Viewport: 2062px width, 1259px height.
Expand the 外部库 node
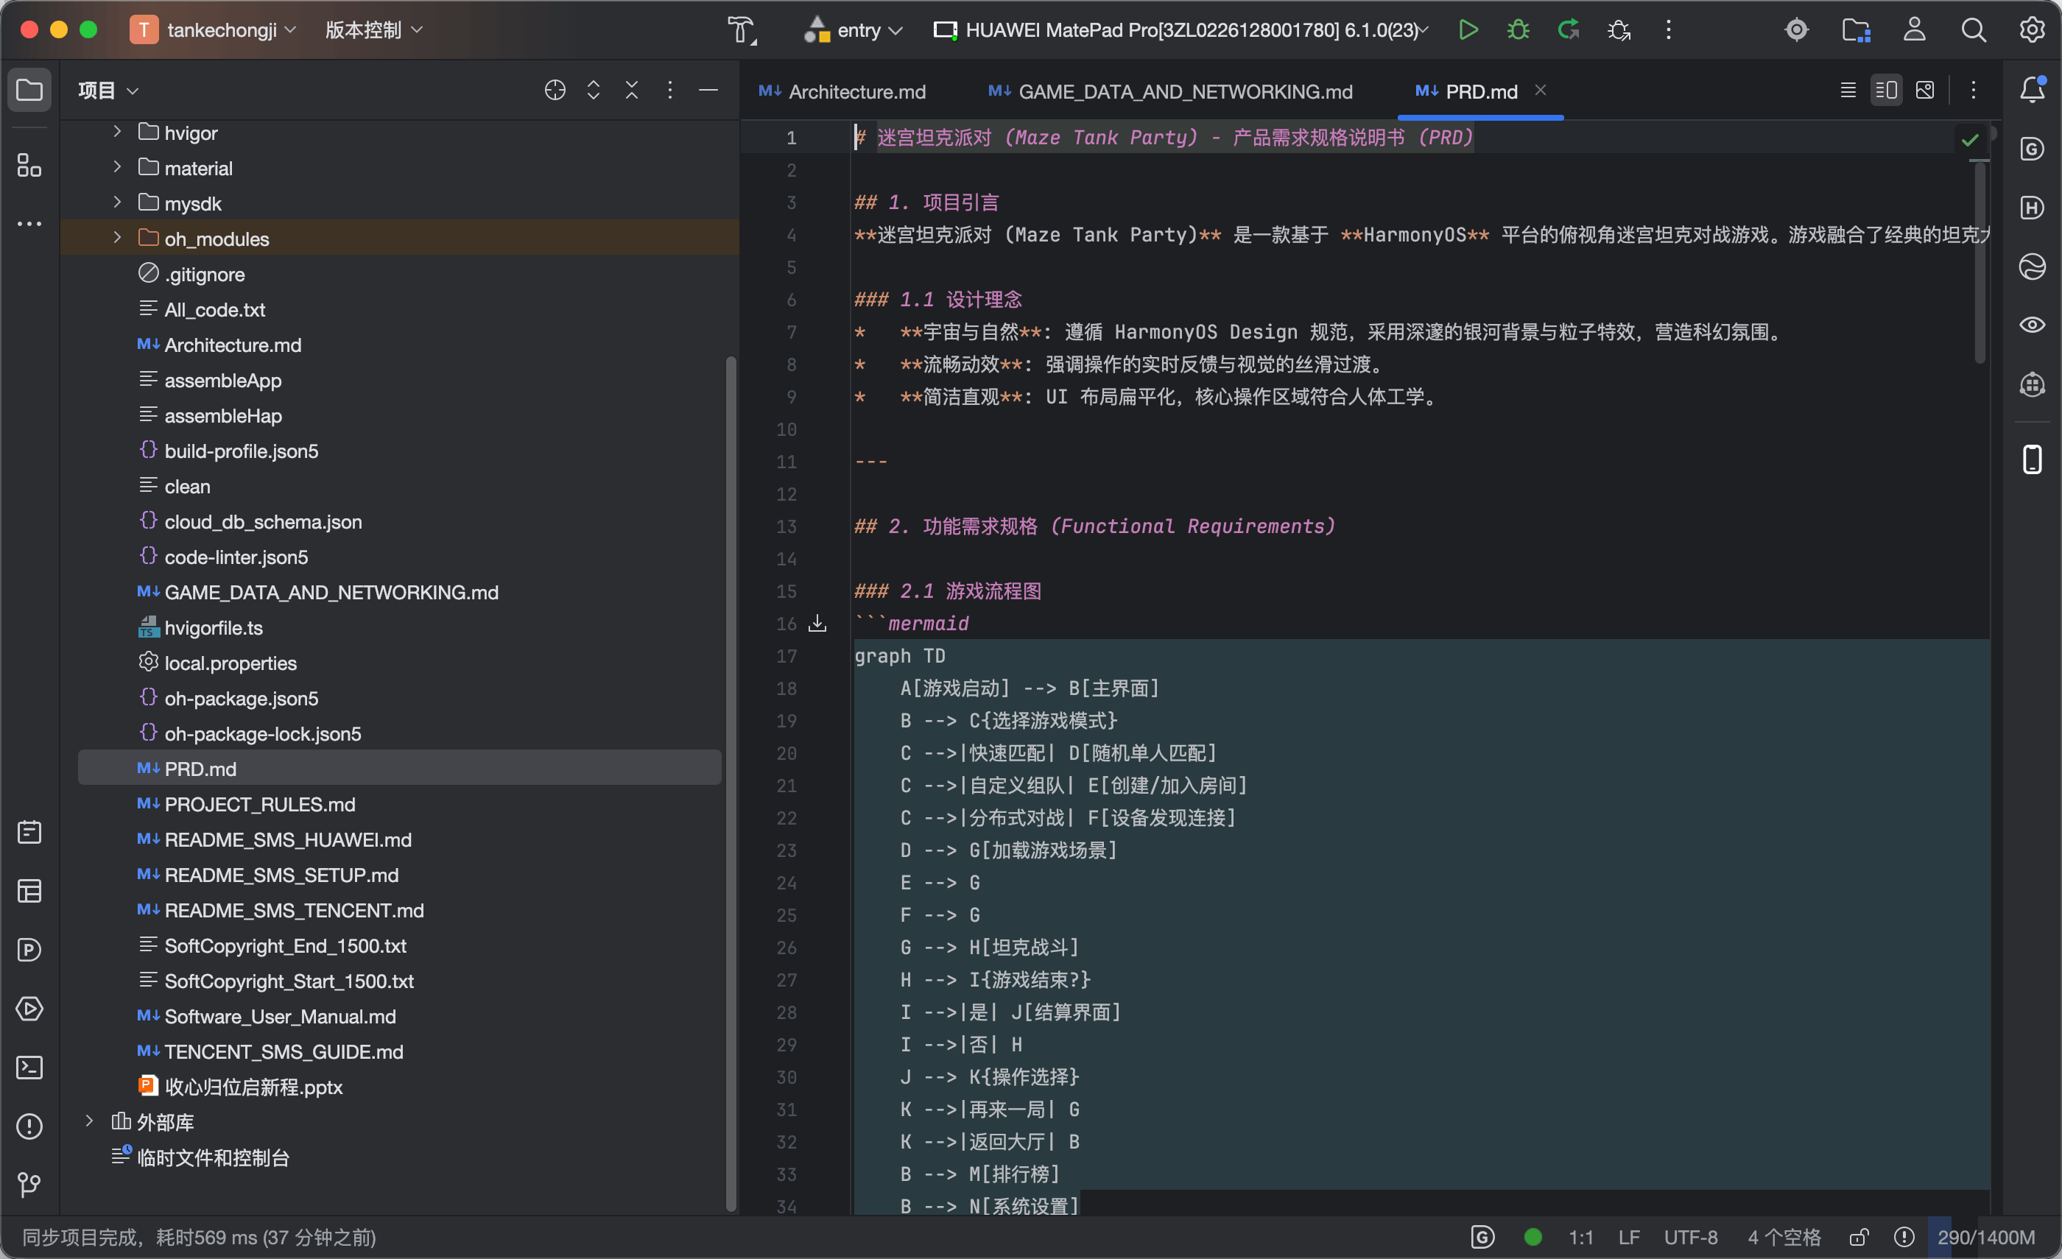pyautogui.click(x=90, y=1121)
